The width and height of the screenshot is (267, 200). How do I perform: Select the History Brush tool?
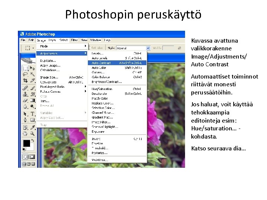[x=32, y=94]
